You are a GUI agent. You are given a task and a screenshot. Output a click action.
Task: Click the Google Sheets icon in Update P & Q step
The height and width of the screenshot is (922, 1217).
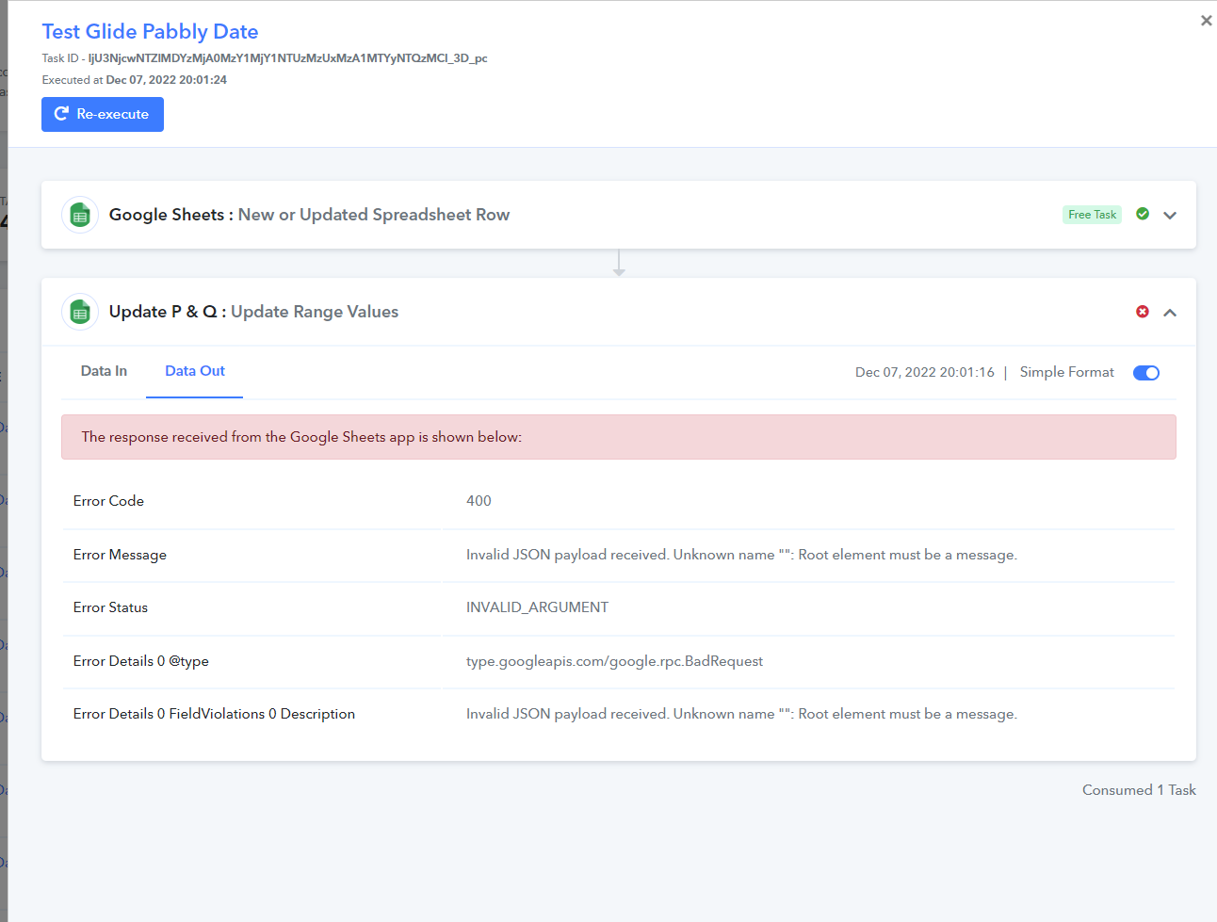80,312
